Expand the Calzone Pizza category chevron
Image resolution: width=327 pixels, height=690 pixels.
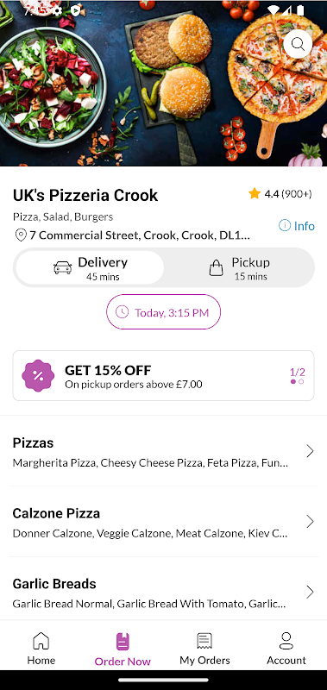click(x=310, y=522)
